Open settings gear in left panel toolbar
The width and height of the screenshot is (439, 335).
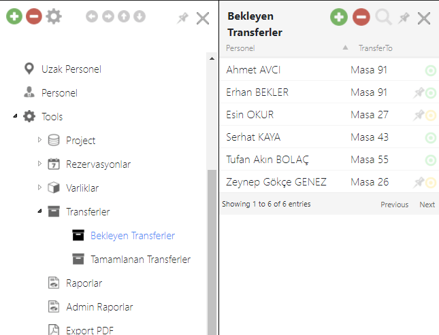click(53, 17)
